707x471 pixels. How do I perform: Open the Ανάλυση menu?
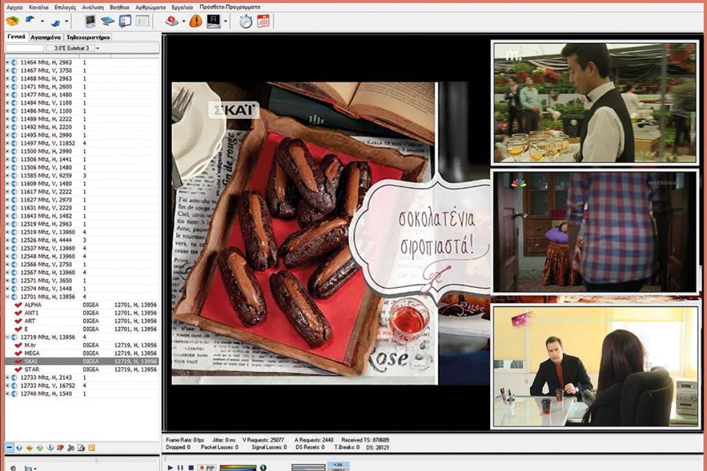92,7
